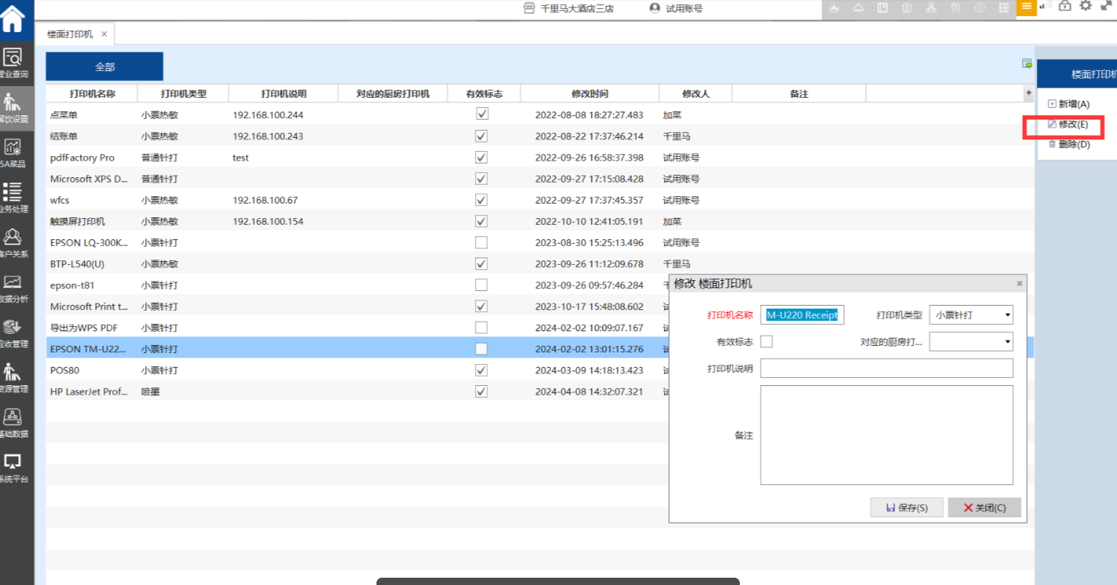Open 数据分析 chart icon in sidebar

[13, 287]
